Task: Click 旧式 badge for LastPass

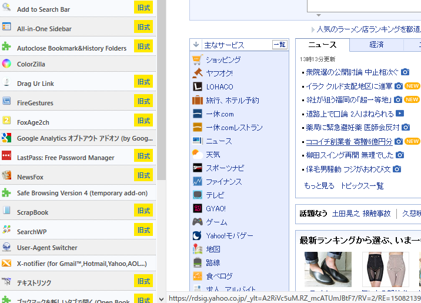Action: click(143, 156)
